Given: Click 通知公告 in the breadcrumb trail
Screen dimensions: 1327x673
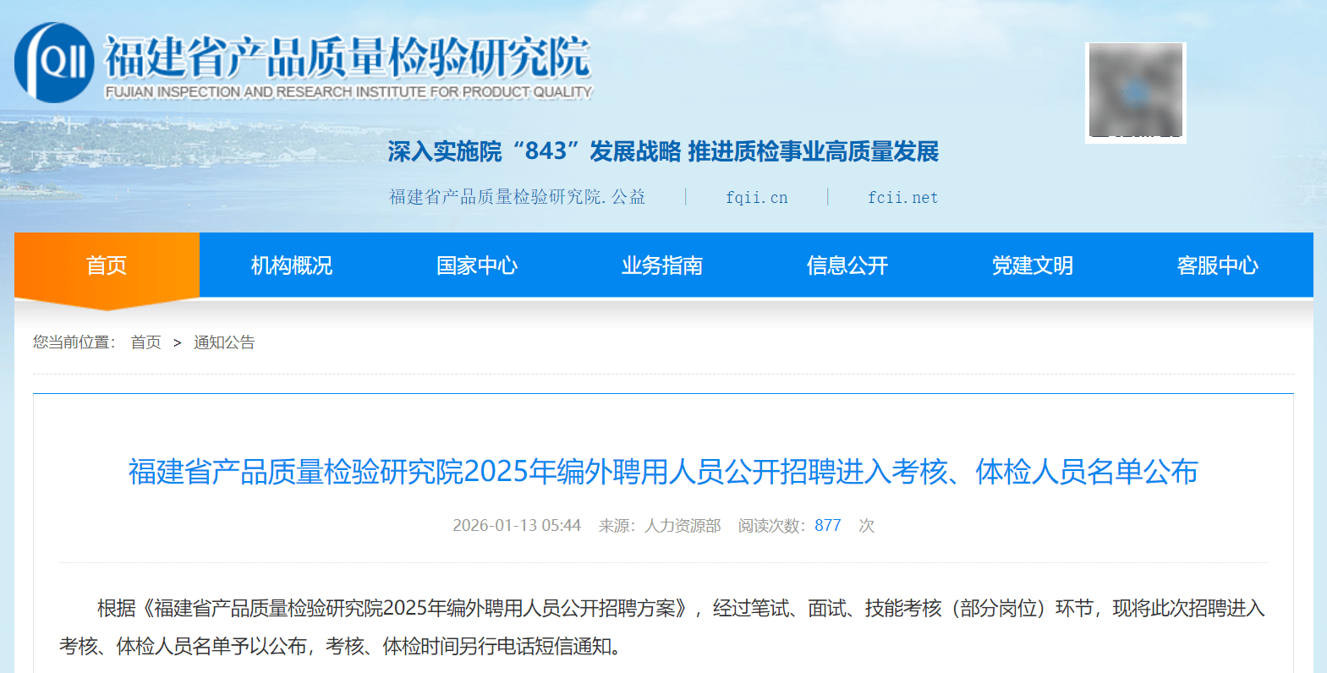Looking at the screenshot, I should (224, 342).
